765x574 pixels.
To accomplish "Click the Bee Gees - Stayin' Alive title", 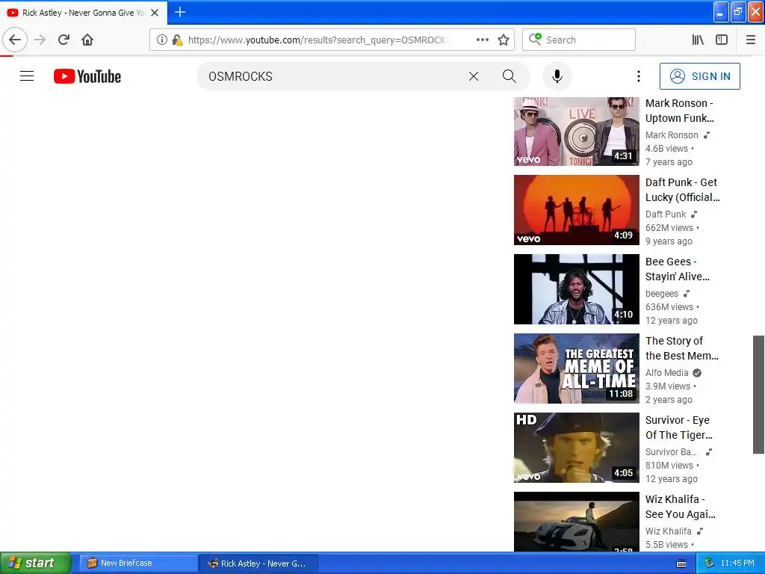I will pos(677,269).
